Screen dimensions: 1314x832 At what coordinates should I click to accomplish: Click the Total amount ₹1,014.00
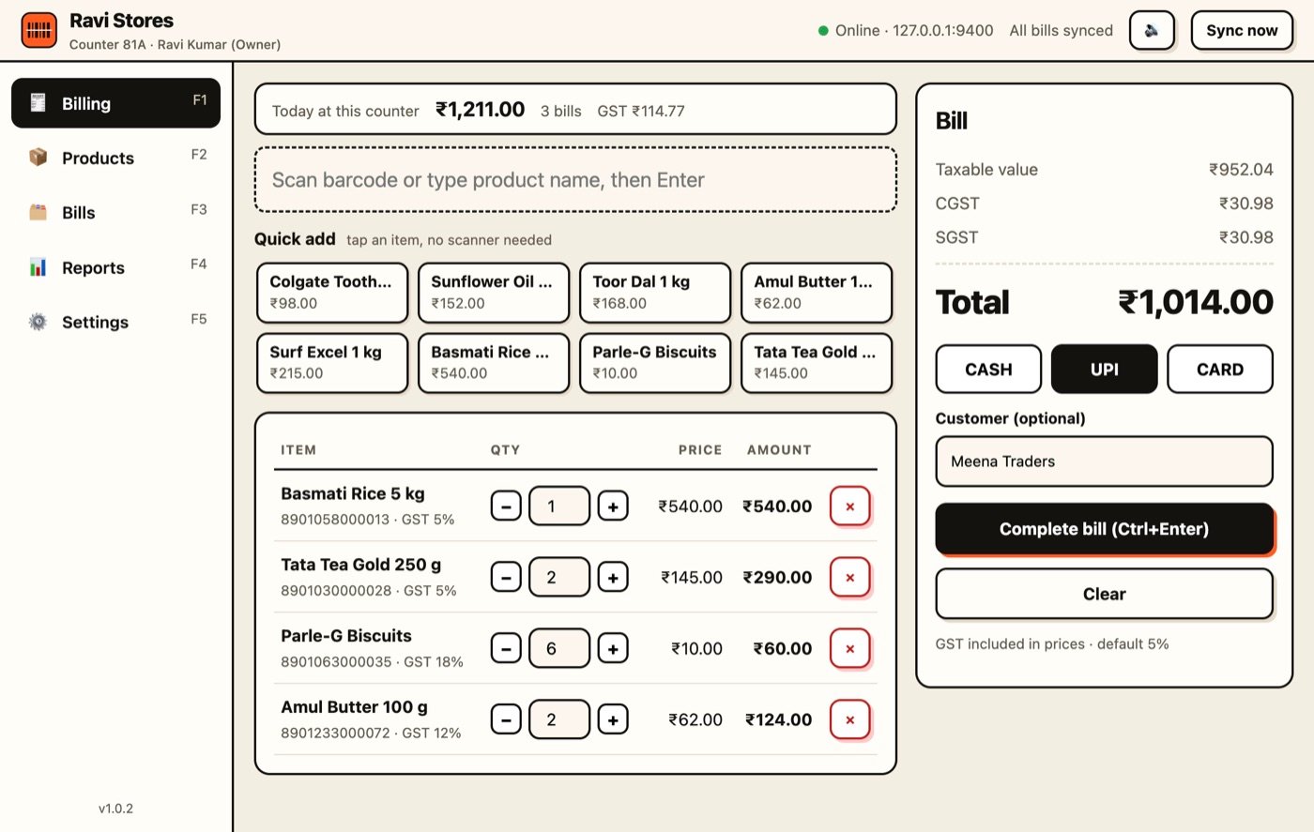pos(1196,302)
